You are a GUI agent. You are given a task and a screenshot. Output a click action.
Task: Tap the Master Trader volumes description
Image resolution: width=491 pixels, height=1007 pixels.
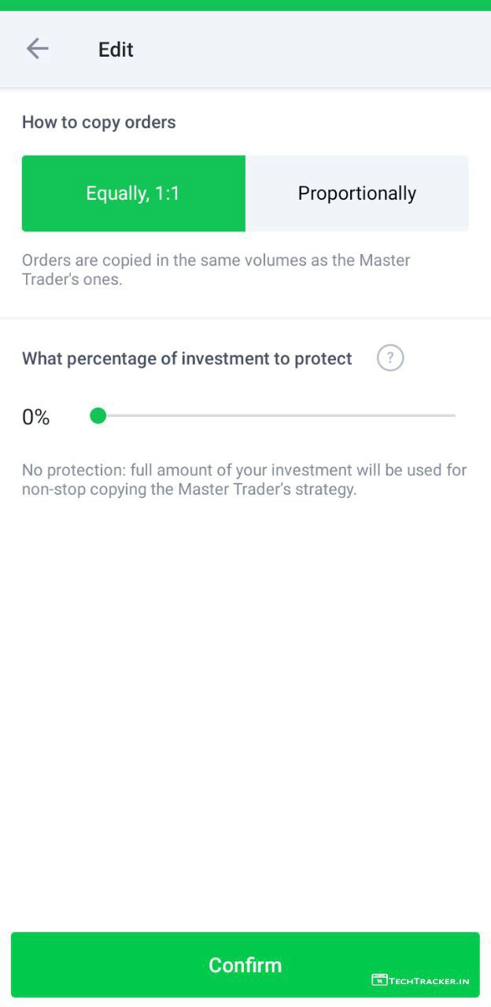click(x=216, y=260)
